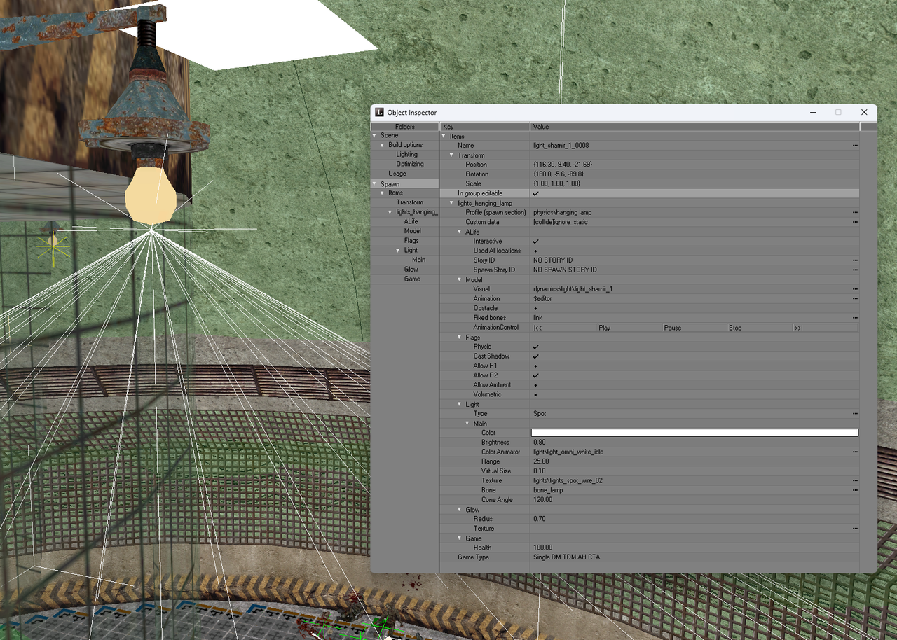Toggle the Obstacle checkbox

[535, 308]
